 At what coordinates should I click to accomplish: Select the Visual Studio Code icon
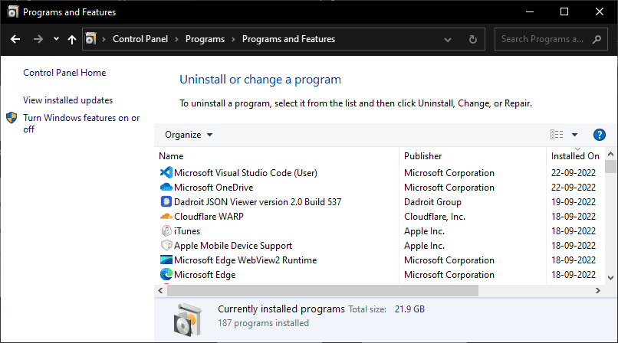pyautogui.click(x=166, y=172)
